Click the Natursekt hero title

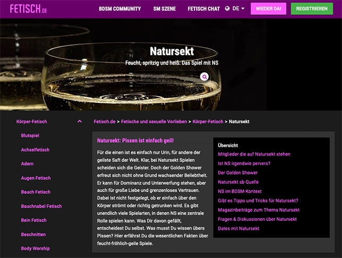point(172,51)
